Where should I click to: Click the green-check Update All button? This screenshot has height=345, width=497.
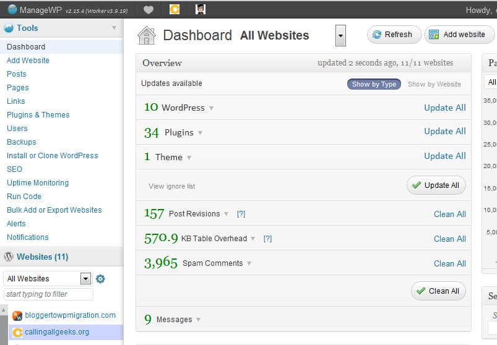(x=436, y=185)
